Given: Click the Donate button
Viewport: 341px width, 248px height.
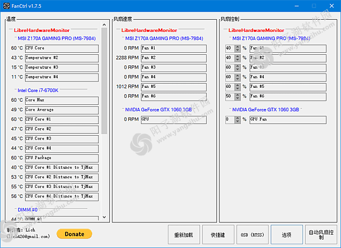Looking at the screenshot, I should [75, 234].
